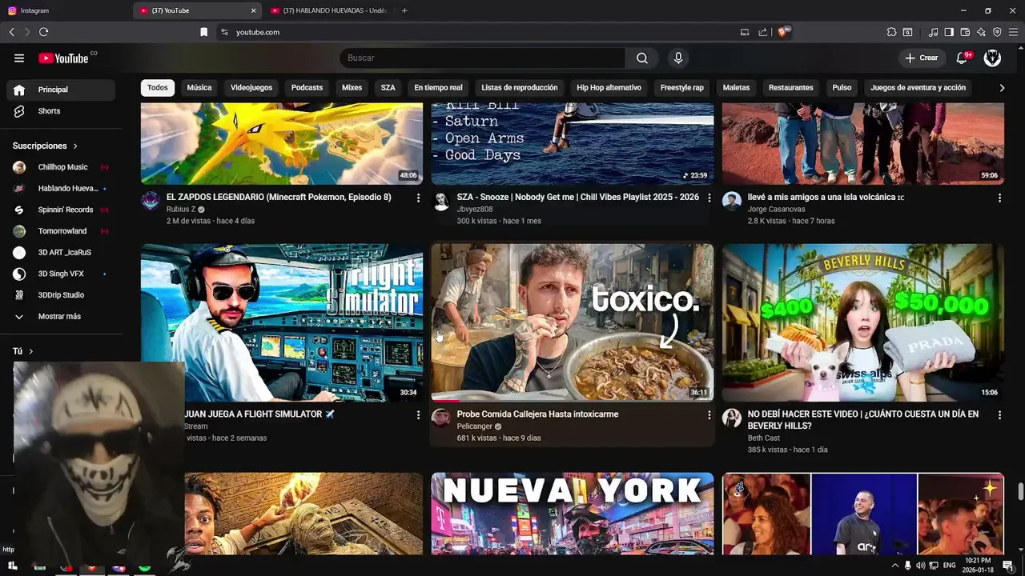Open 3D Singh VFX subscription
This screenshot has width=1025, height=576.
pos(61,274)
